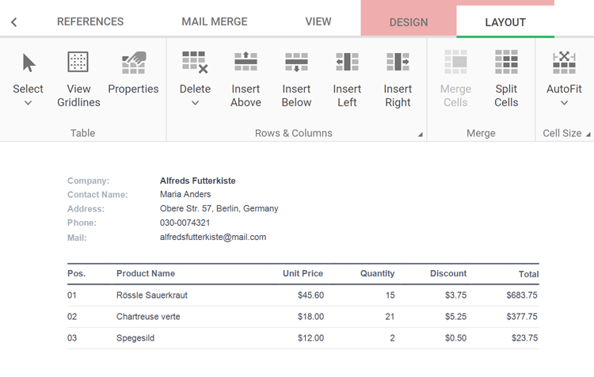The image size is (594, 377).
Task: Switch to the Design tab
Action: coord(409,22)
